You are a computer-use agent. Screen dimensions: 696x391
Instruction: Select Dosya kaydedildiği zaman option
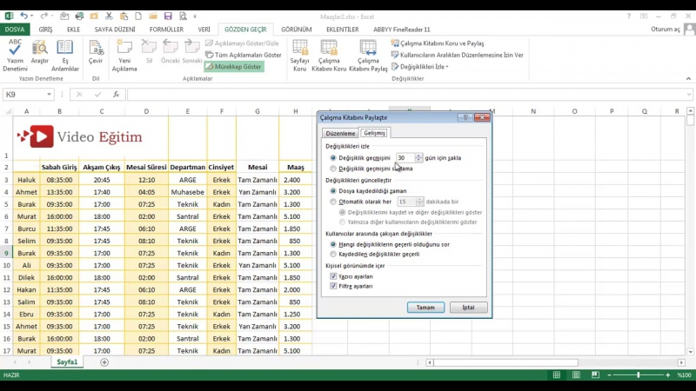tap(333, 190)
